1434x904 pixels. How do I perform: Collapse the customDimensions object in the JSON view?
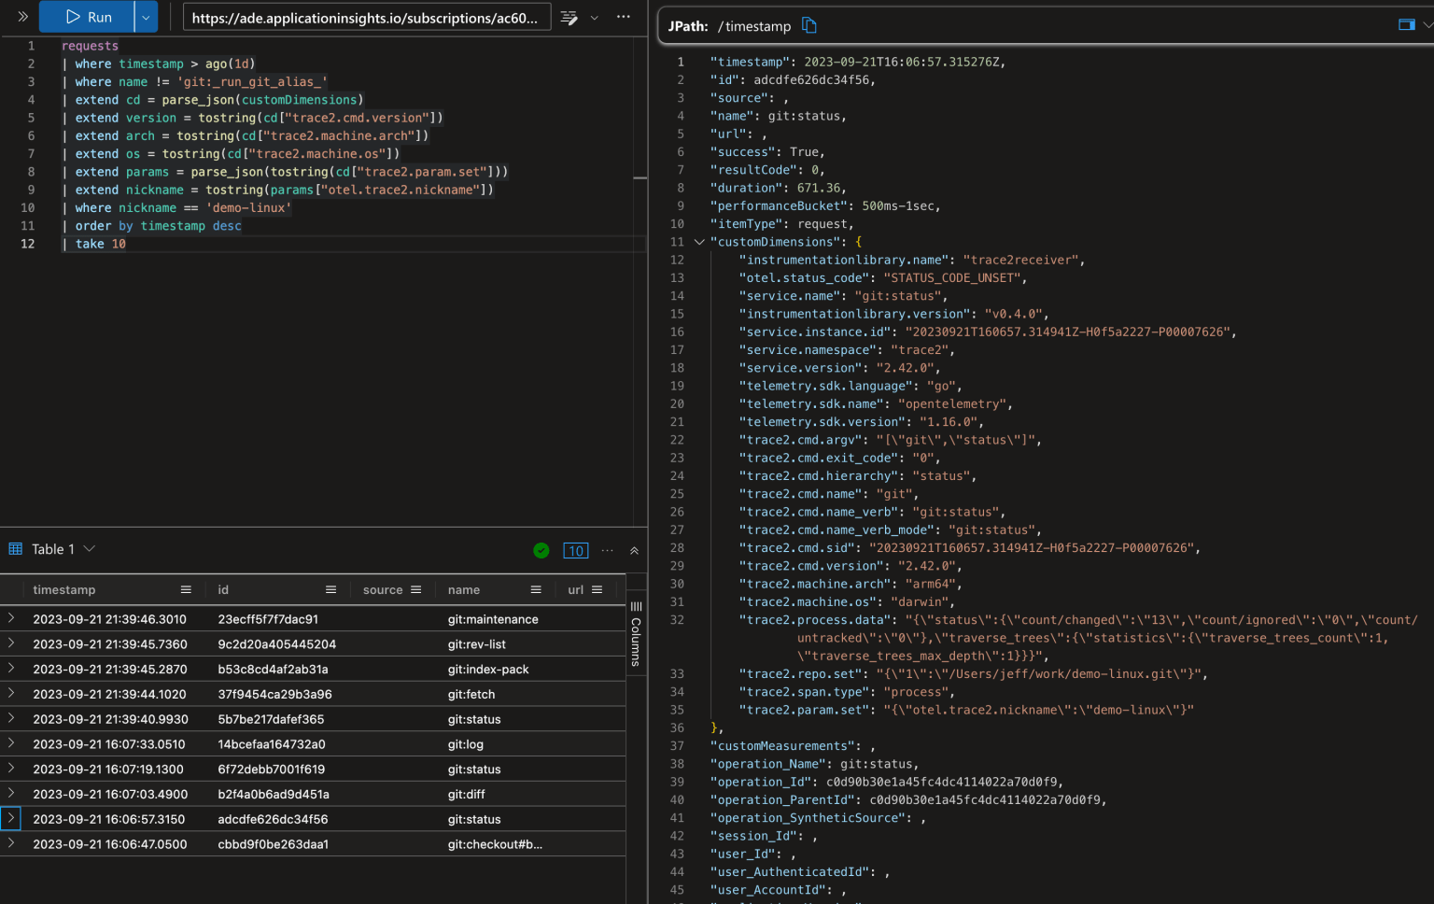(699, 241)
